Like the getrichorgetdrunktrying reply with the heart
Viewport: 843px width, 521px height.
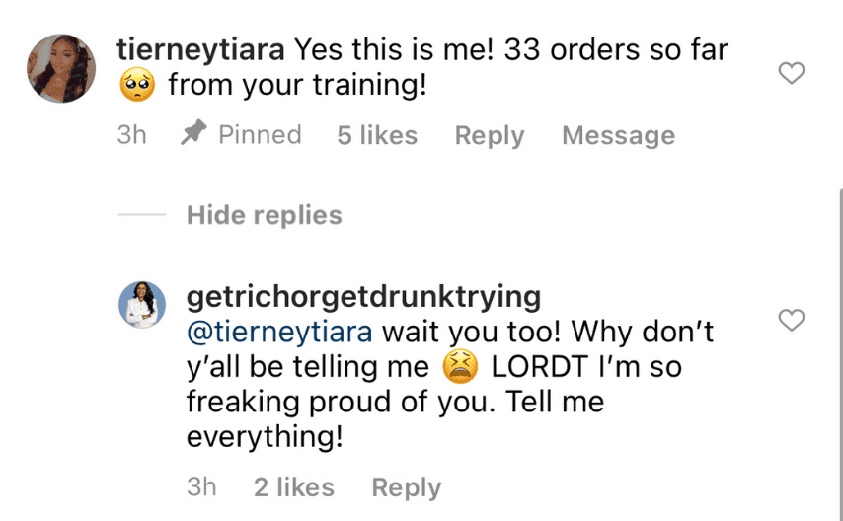click(x=792, y=321)
